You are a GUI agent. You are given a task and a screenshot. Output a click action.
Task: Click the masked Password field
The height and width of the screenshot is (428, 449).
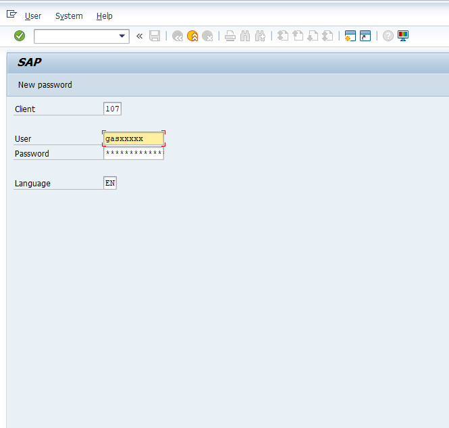[x=134, y=153]
